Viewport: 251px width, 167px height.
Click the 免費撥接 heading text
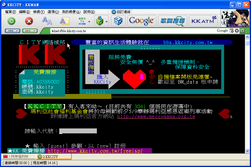[45, 72]
